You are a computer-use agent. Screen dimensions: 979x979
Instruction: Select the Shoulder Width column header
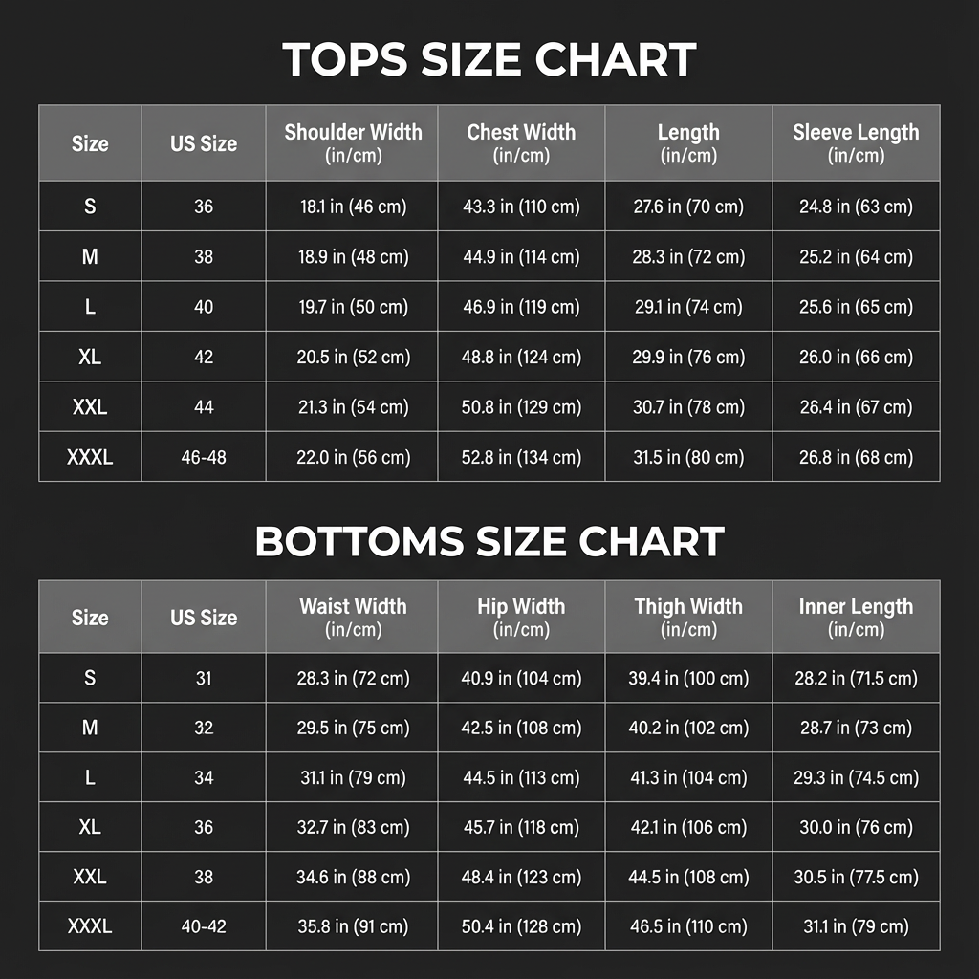tap(353, 142)
